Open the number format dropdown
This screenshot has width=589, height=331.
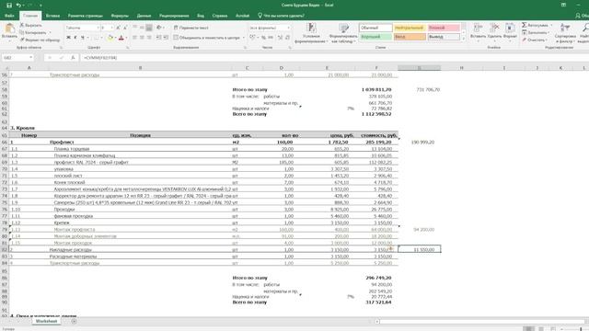(288, 28)
